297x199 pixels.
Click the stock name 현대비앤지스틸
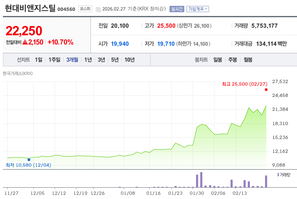pyautogui.click(x=30, y=8)
